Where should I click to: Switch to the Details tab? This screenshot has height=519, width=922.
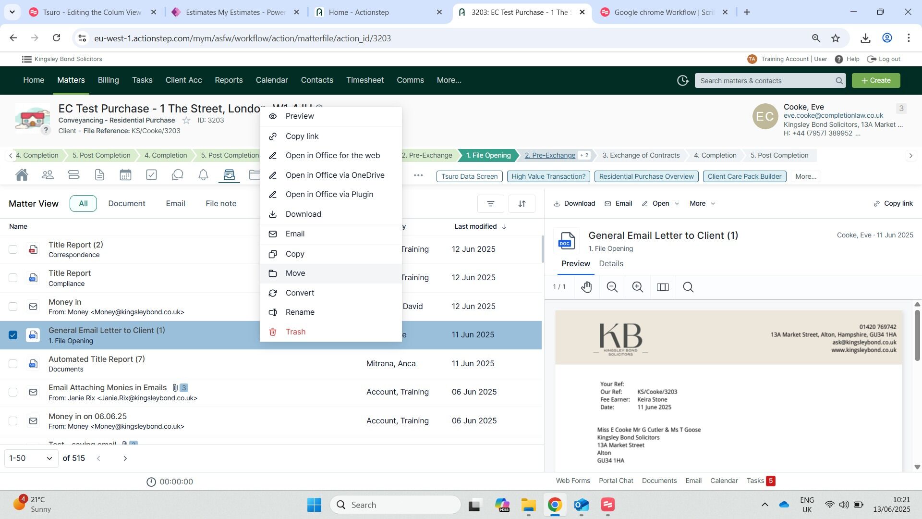point(611,264)
